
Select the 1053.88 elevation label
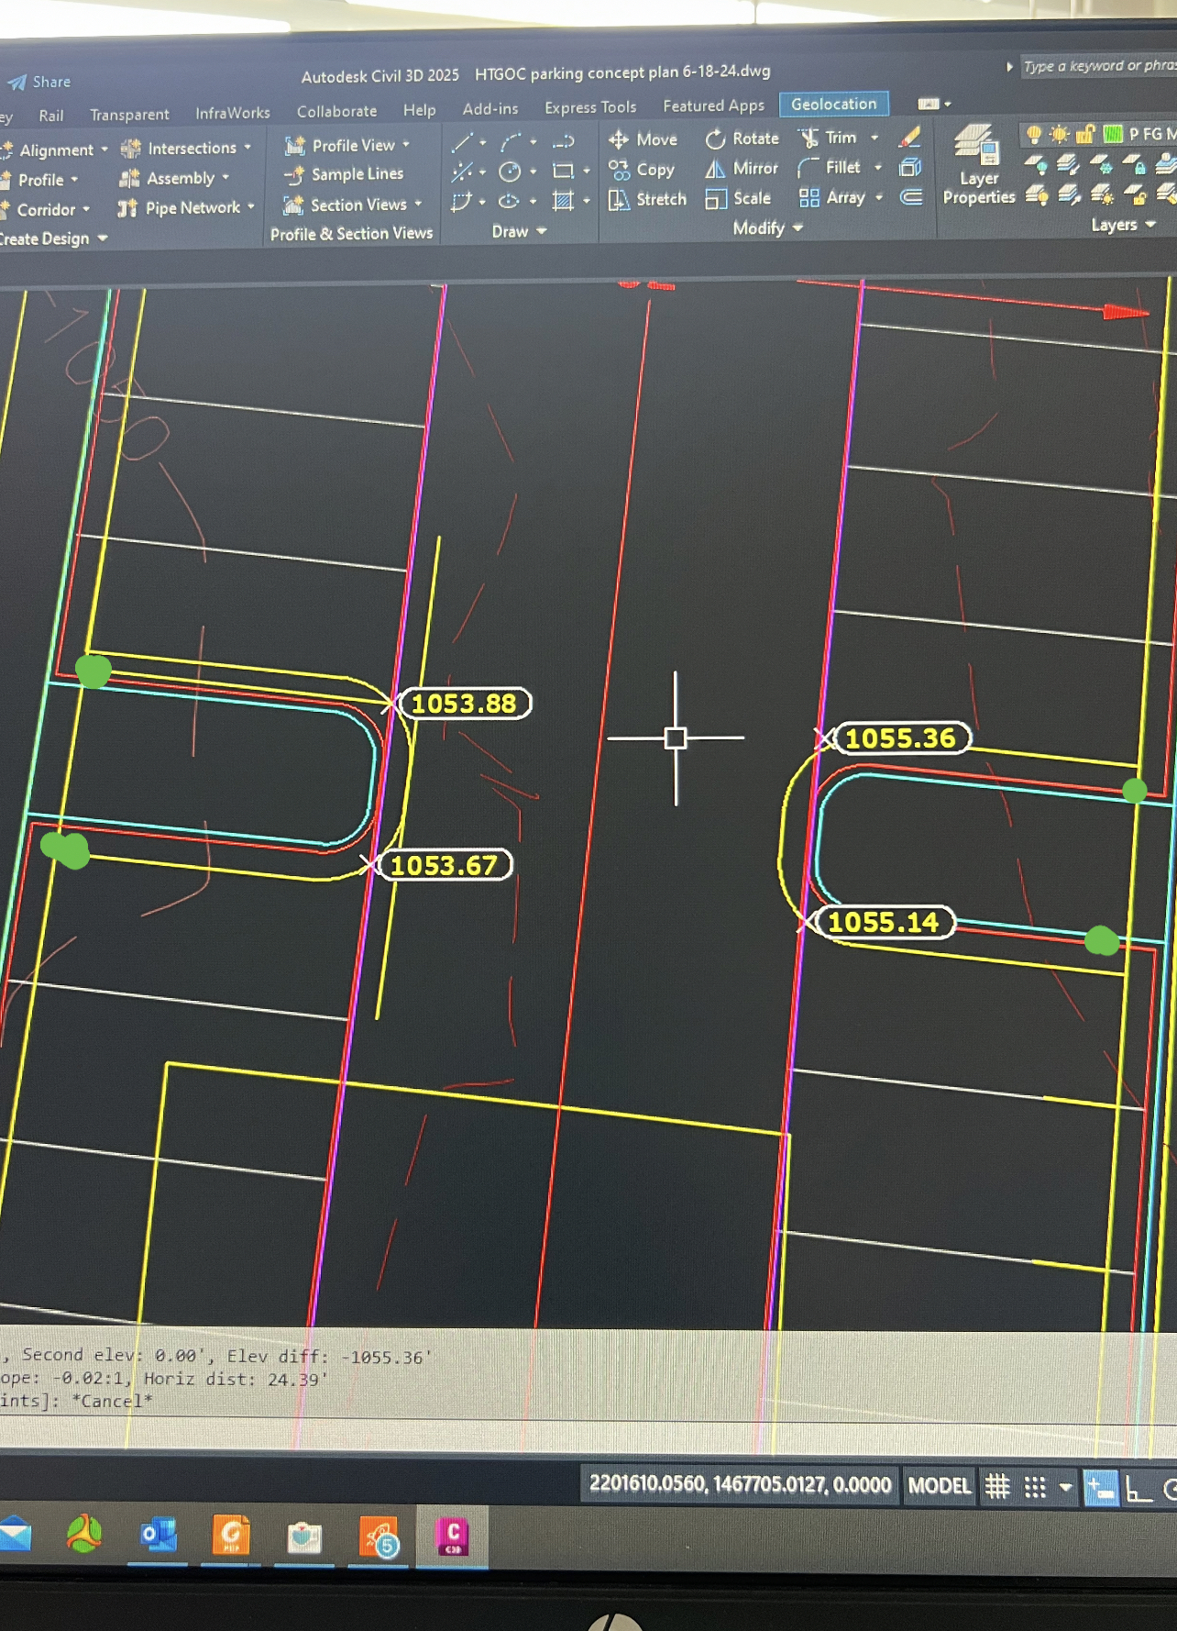coord(465,704)
